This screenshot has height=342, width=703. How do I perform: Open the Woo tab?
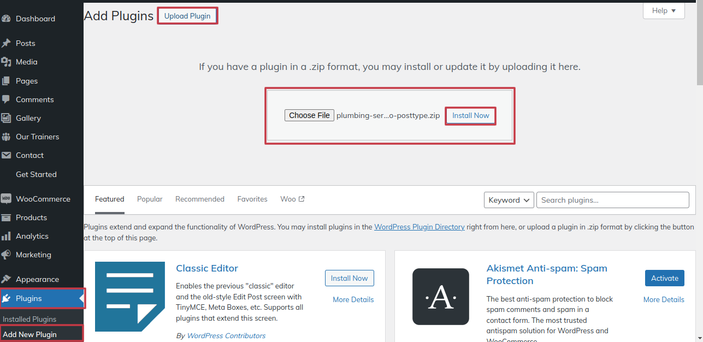(292, 199)
